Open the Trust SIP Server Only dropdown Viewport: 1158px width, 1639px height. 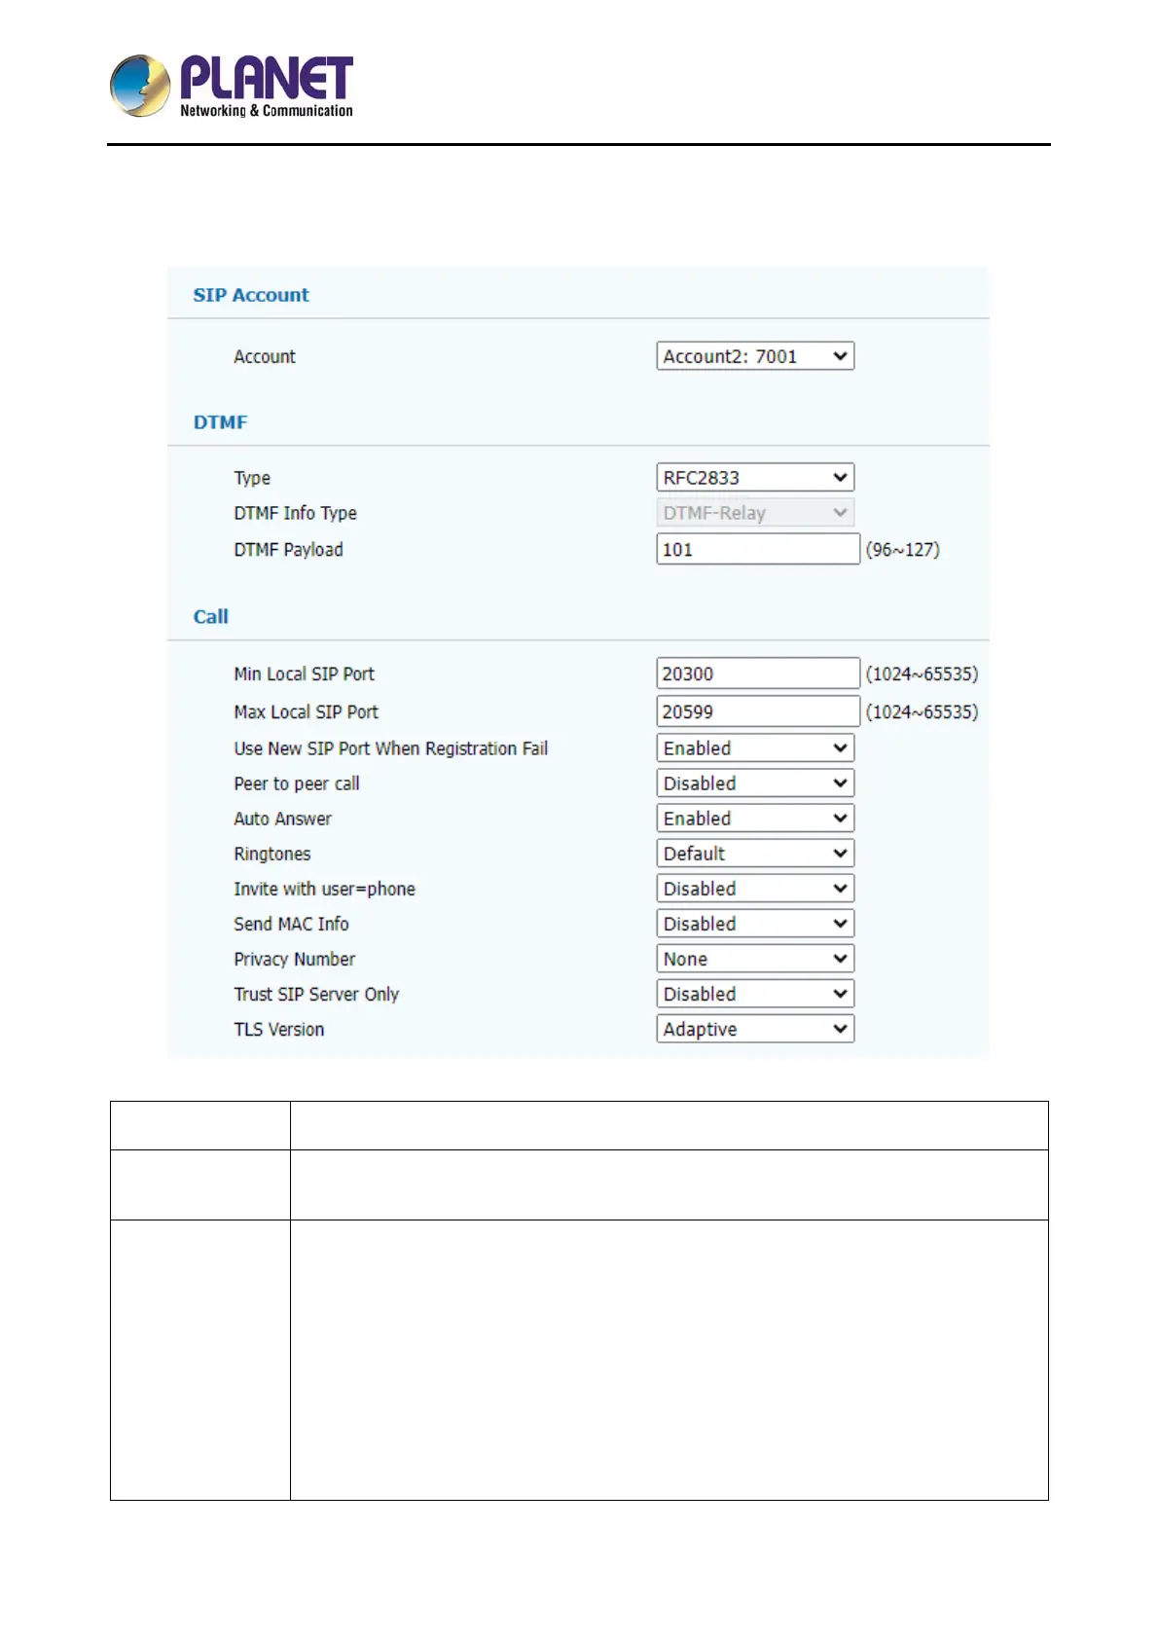(x=755, y=994)
